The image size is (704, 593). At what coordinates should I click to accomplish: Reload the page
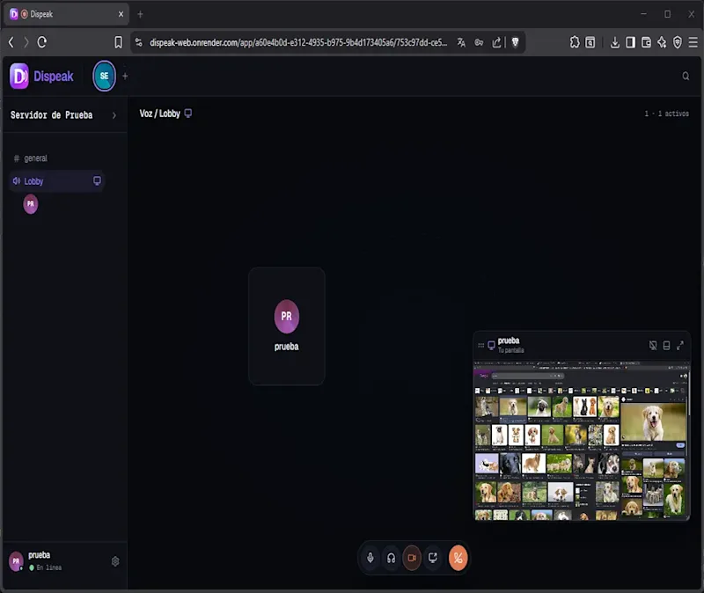pyautogui.click(x=41, y=42)
